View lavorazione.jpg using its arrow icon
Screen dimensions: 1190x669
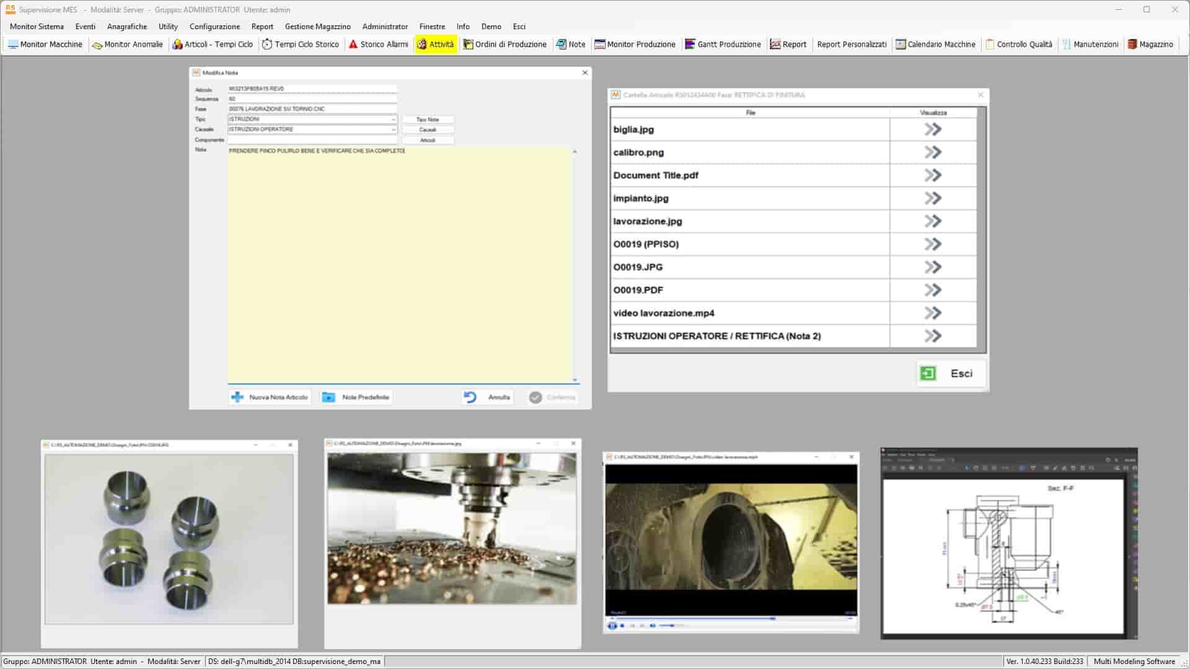click(x=933, y=221)
